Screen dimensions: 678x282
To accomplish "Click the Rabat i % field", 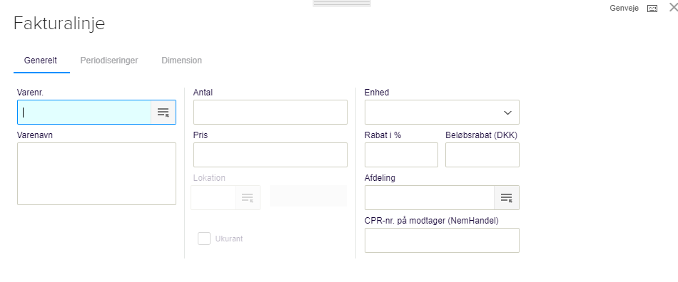I will (x=401, y=155).
